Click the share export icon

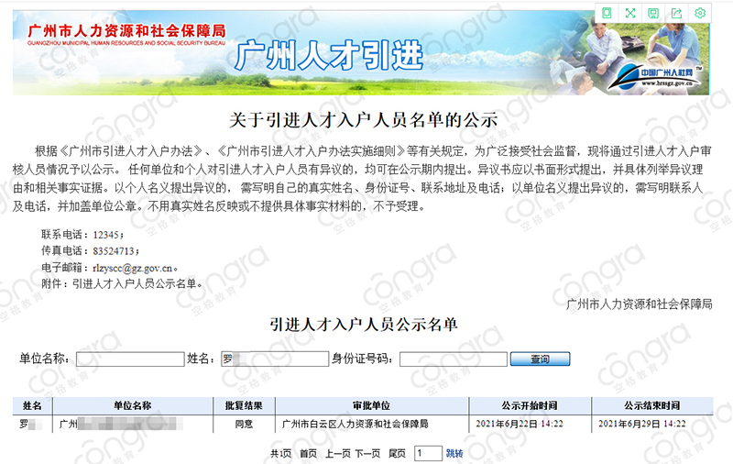tap(677, 13)
